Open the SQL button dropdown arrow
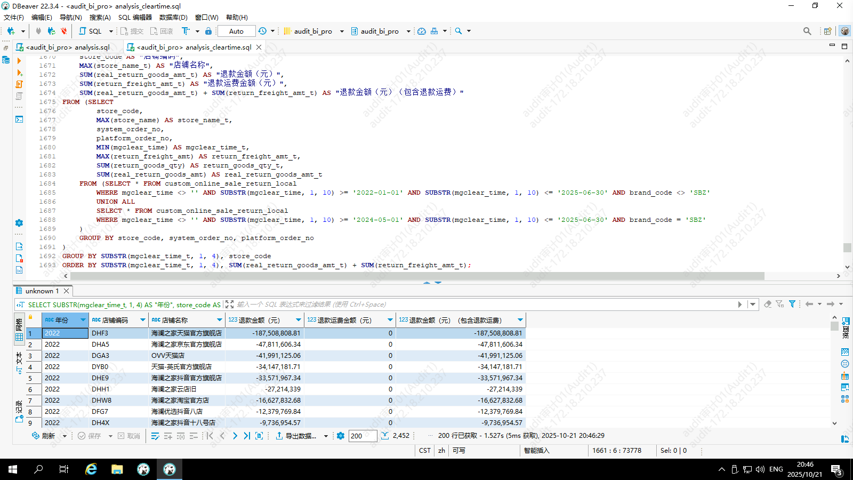This screenshot has height=480, width=853. pos(111,31)
